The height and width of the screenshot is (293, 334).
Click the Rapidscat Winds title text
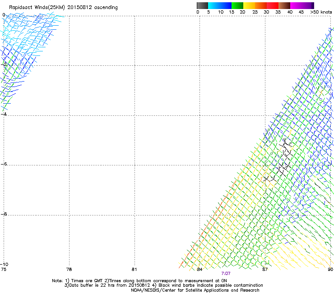click(63, 8)
